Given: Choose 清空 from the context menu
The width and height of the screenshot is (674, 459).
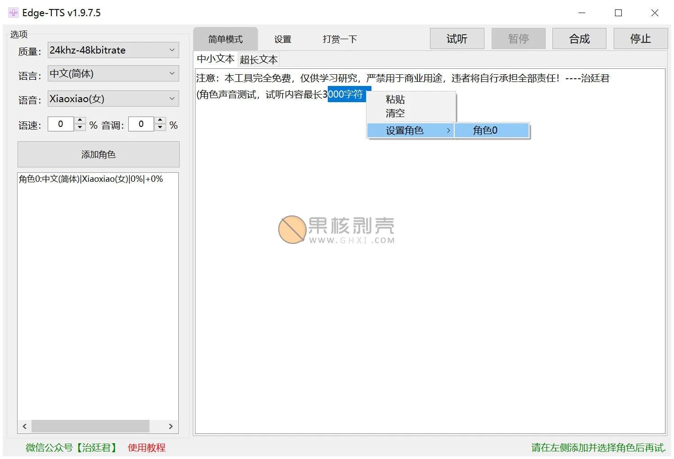Looking at the screenshot, I should pos(394,113).
